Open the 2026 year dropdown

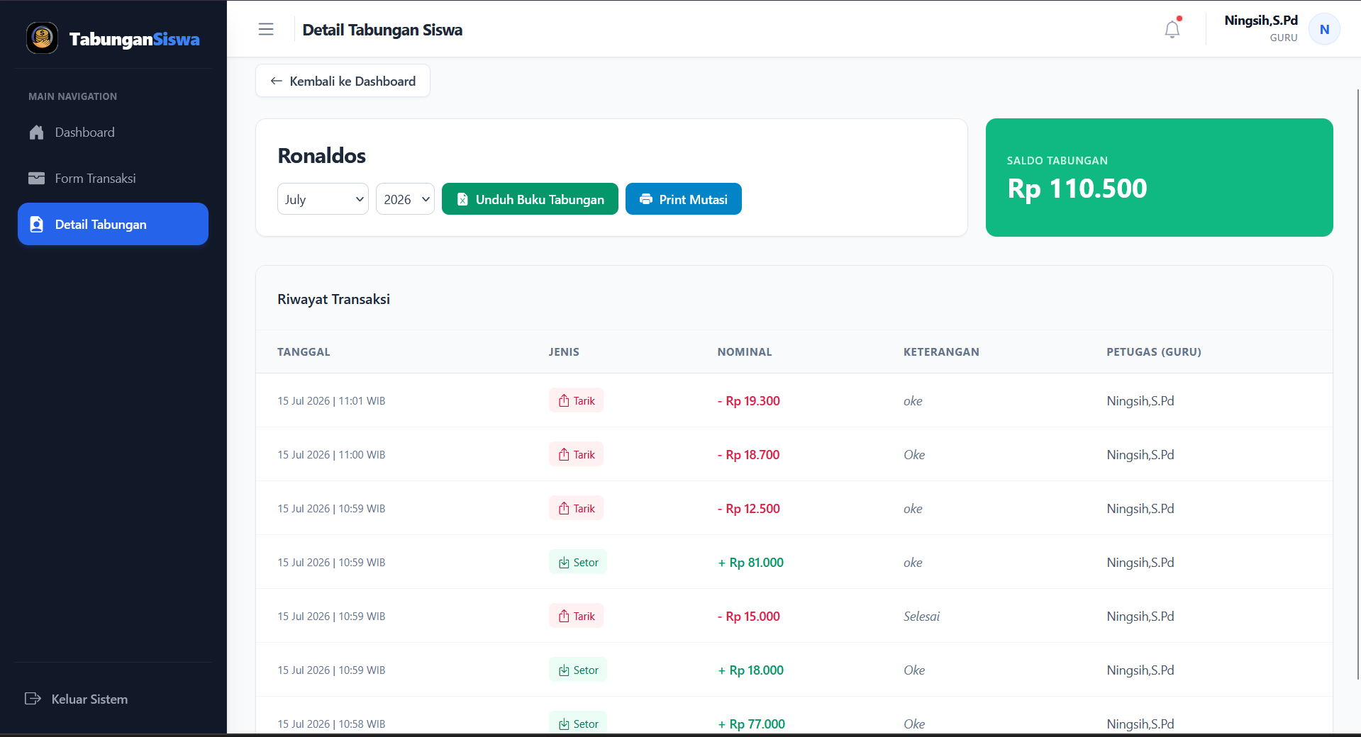click(405, 199)
